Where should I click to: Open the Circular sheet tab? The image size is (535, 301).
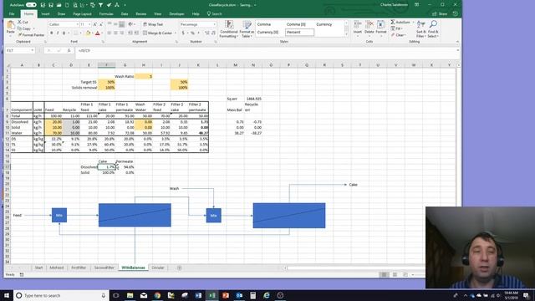click(x=158, y=268)
